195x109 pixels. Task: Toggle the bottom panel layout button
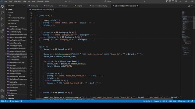(x=170, y=1)
